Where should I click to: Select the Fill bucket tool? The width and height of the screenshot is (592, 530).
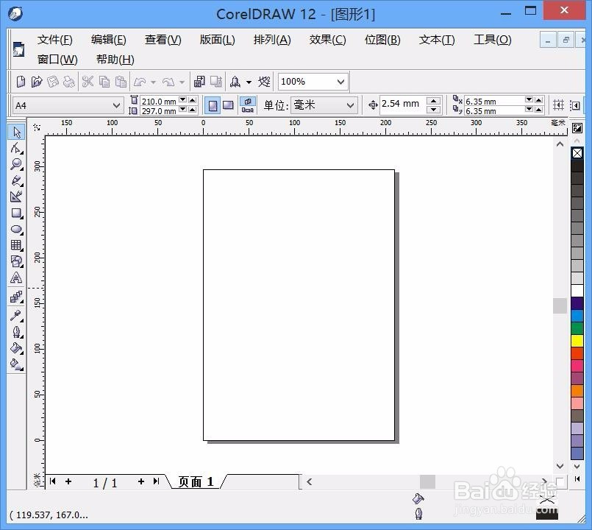click(17, 347)
